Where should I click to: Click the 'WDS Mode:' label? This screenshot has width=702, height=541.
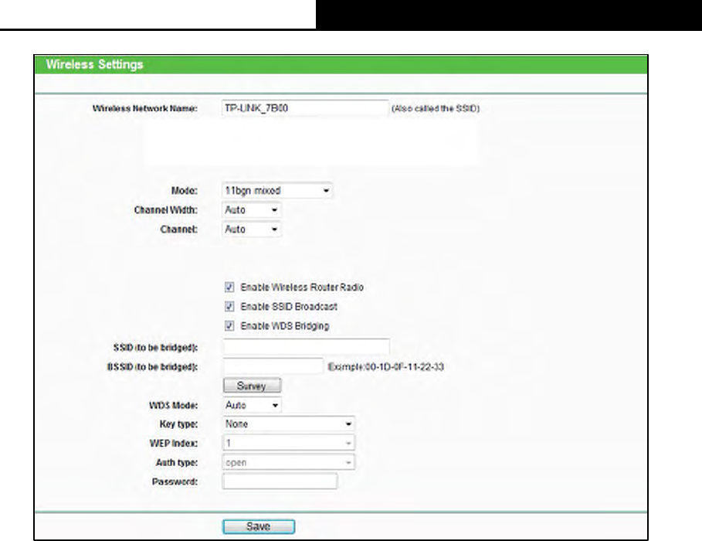[x=173, y=405]
